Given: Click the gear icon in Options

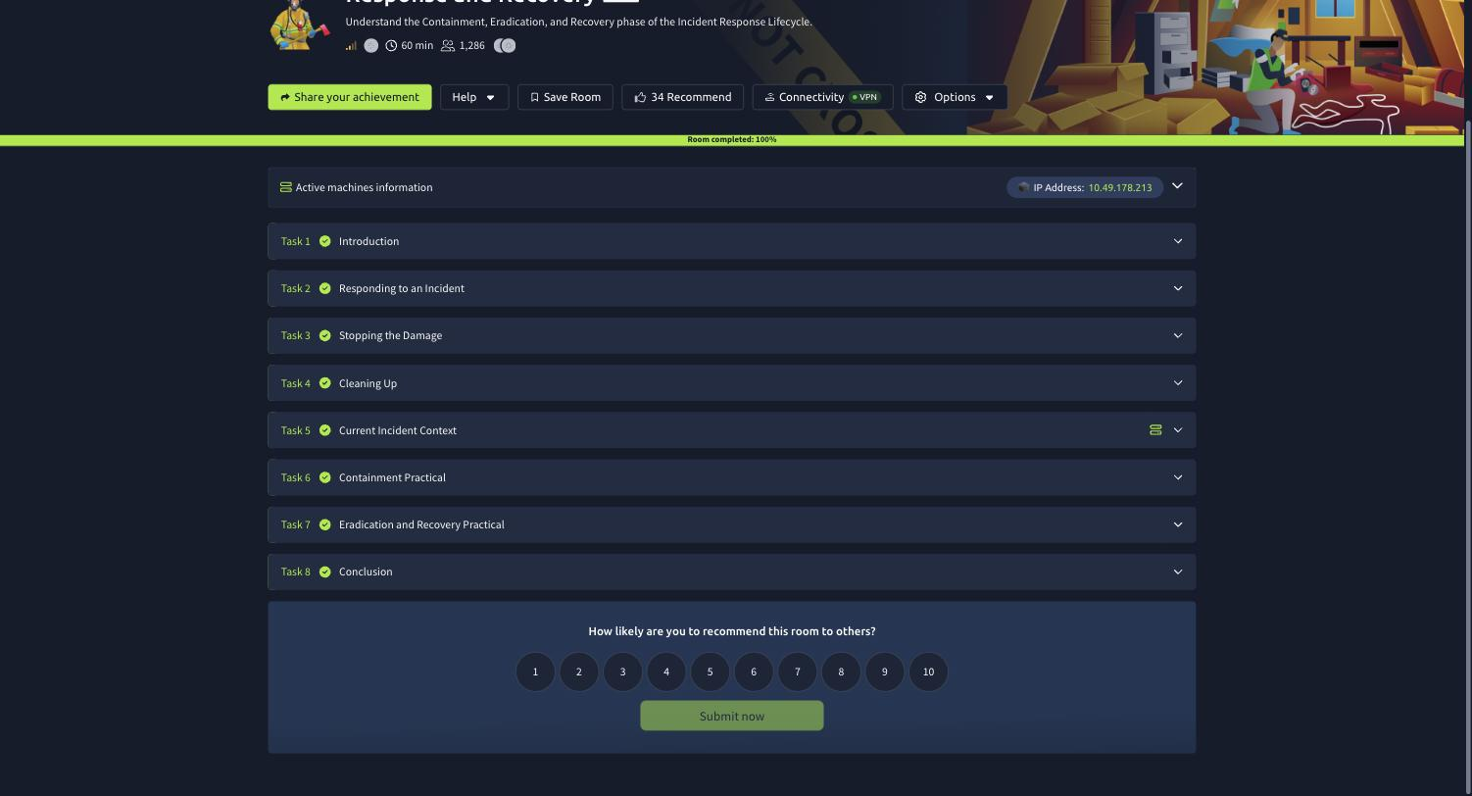Looking at the screenshot, I should click(920, 97).
